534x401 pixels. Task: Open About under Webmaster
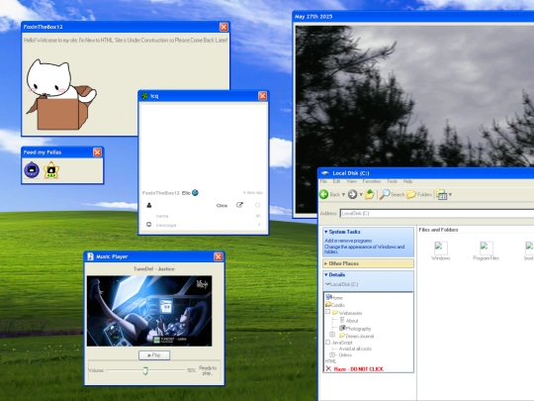click(349, 321)
